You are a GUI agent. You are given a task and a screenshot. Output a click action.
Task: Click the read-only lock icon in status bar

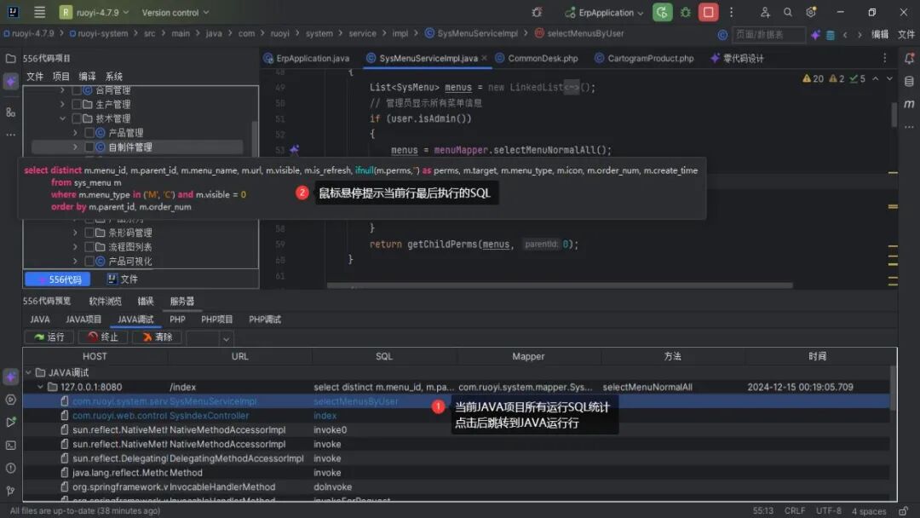(x=904, y=511)
